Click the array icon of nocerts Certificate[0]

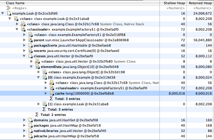(x=30, y=51)
